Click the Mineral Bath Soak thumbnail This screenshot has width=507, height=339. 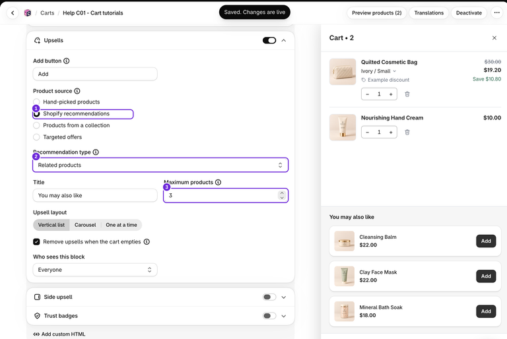pyautogui.click(x=344, y=311)
